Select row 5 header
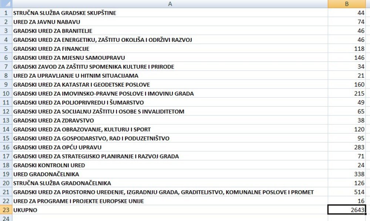This screenshot has height=221, width=370. pos(6,48)
